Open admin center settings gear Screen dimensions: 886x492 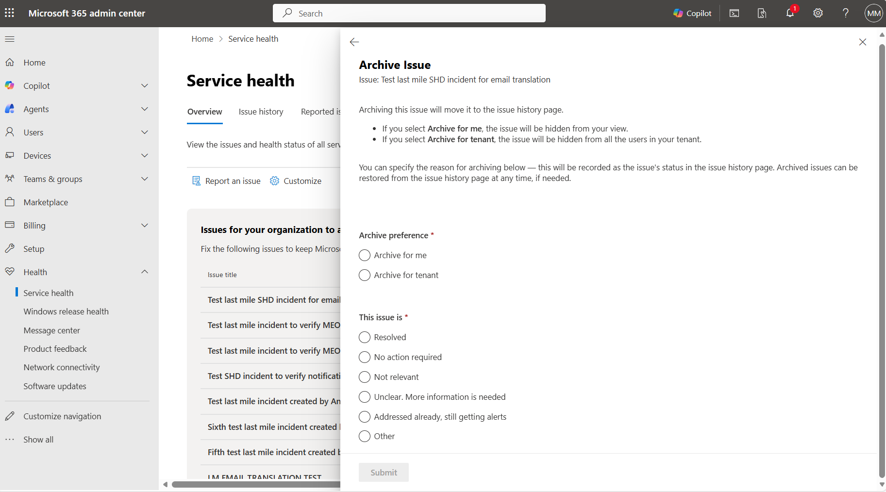818,13
